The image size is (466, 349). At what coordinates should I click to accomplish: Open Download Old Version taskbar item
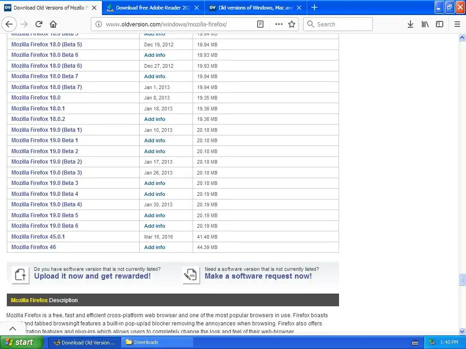click(x=84, y=343)
